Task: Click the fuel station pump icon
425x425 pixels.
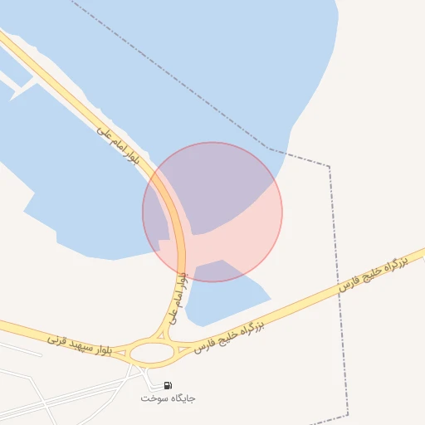Action: click(x=168, y=385)
